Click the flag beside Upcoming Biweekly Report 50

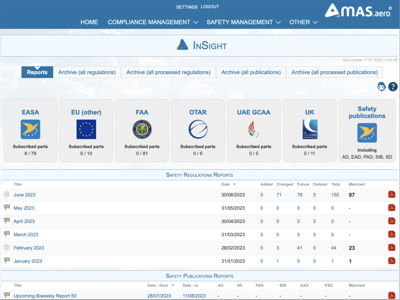7,295
